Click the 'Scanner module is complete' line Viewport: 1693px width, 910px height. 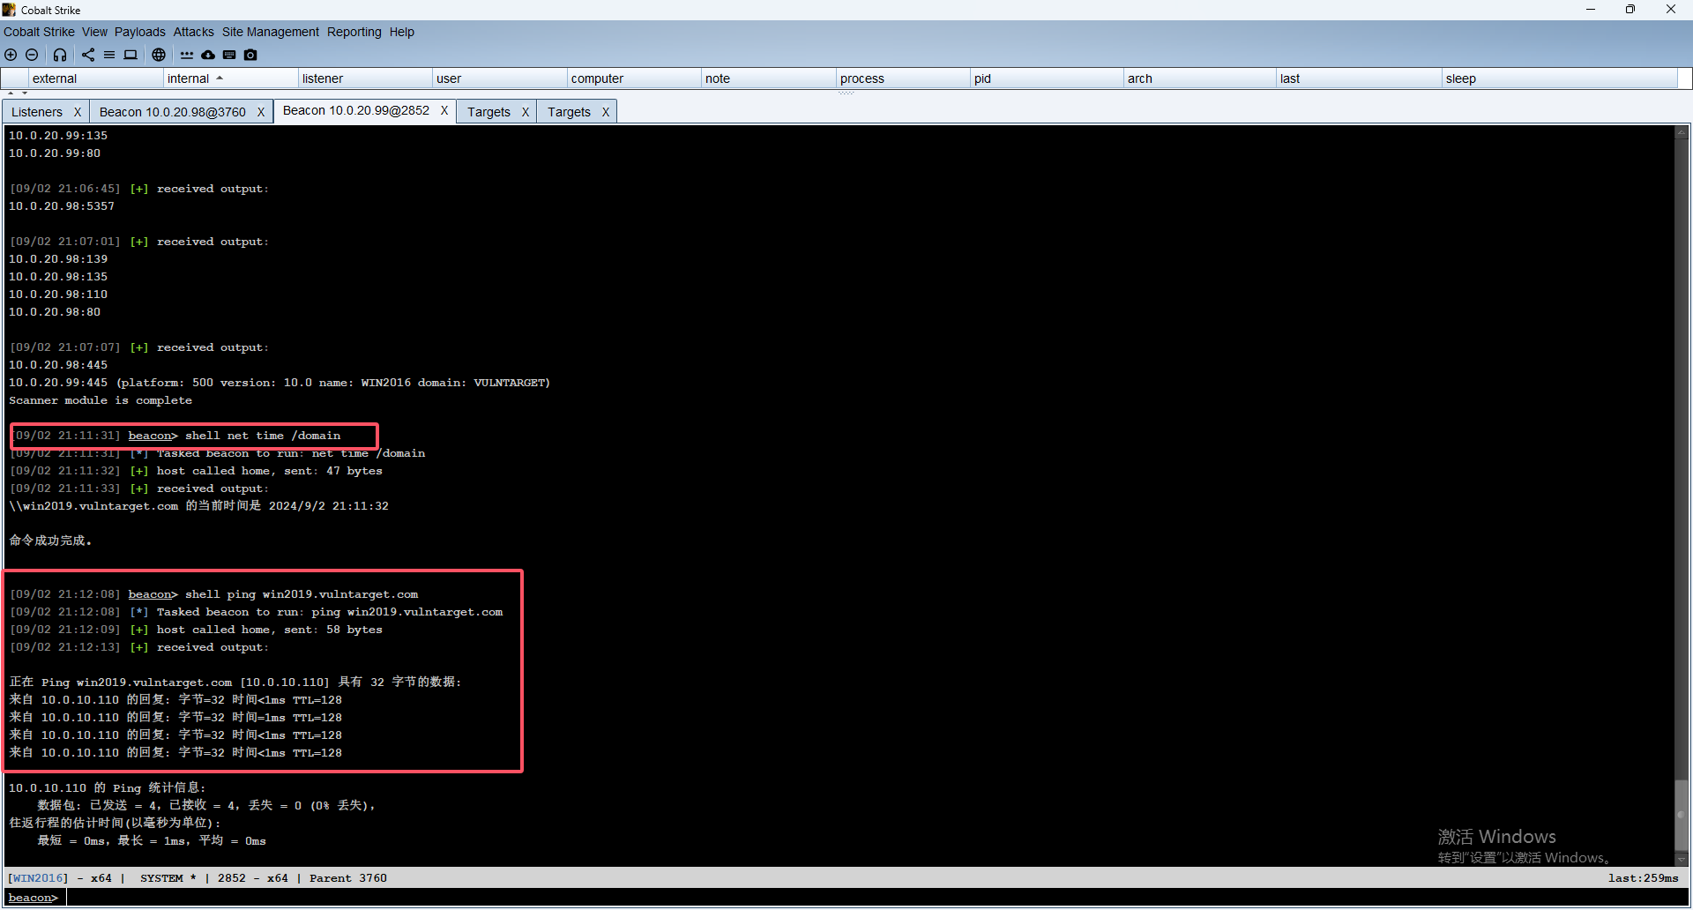pos(101,400)
